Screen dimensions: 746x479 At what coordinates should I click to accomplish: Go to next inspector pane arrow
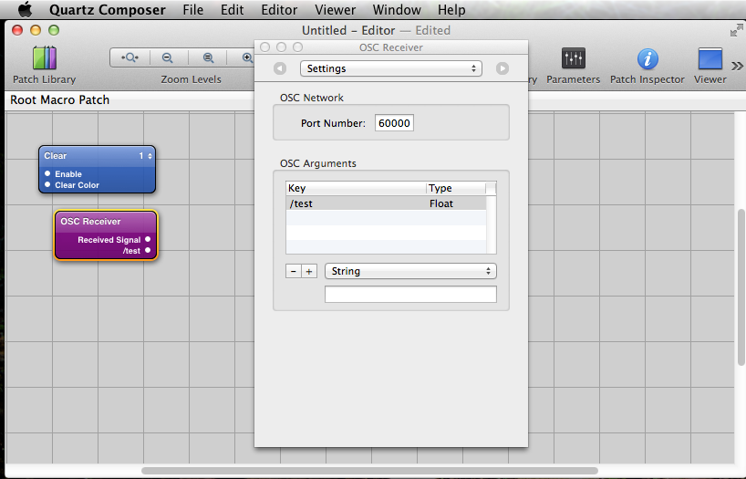[x=503, y=68]
